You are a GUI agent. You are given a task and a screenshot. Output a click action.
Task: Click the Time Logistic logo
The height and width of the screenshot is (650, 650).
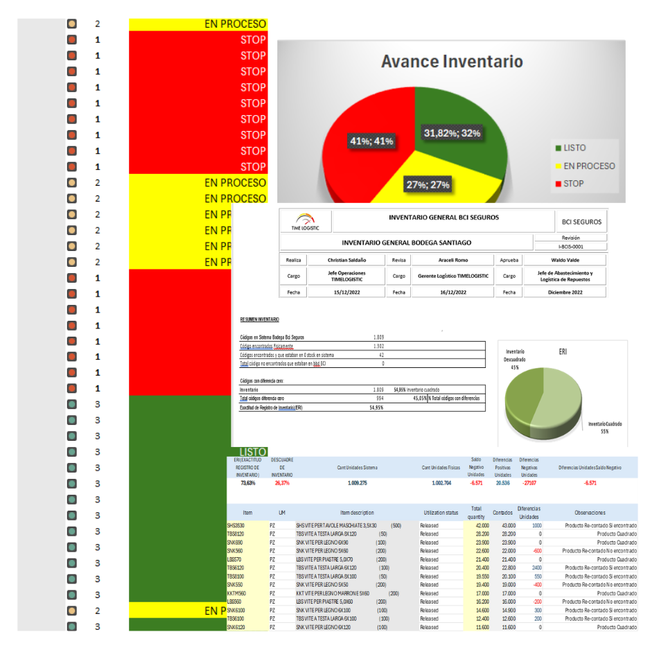click(306, 222)
